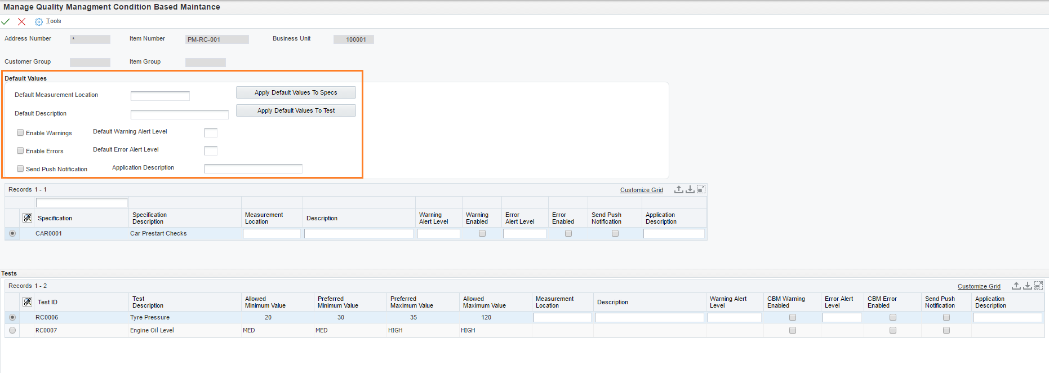Maximize the Tests grid
The height and width of the screenshot is (373, 1049).
pyautogui.click(x=1038, y=286)
